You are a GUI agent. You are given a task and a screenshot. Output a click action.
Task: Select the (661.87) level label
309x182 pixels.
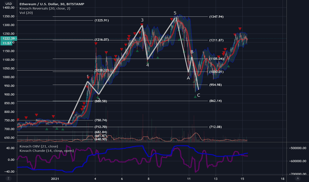click(101, 136)
